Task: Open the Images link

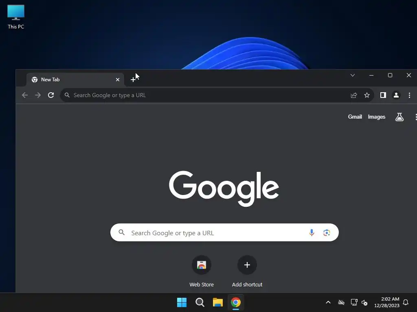Action: (x=376, y=117)
